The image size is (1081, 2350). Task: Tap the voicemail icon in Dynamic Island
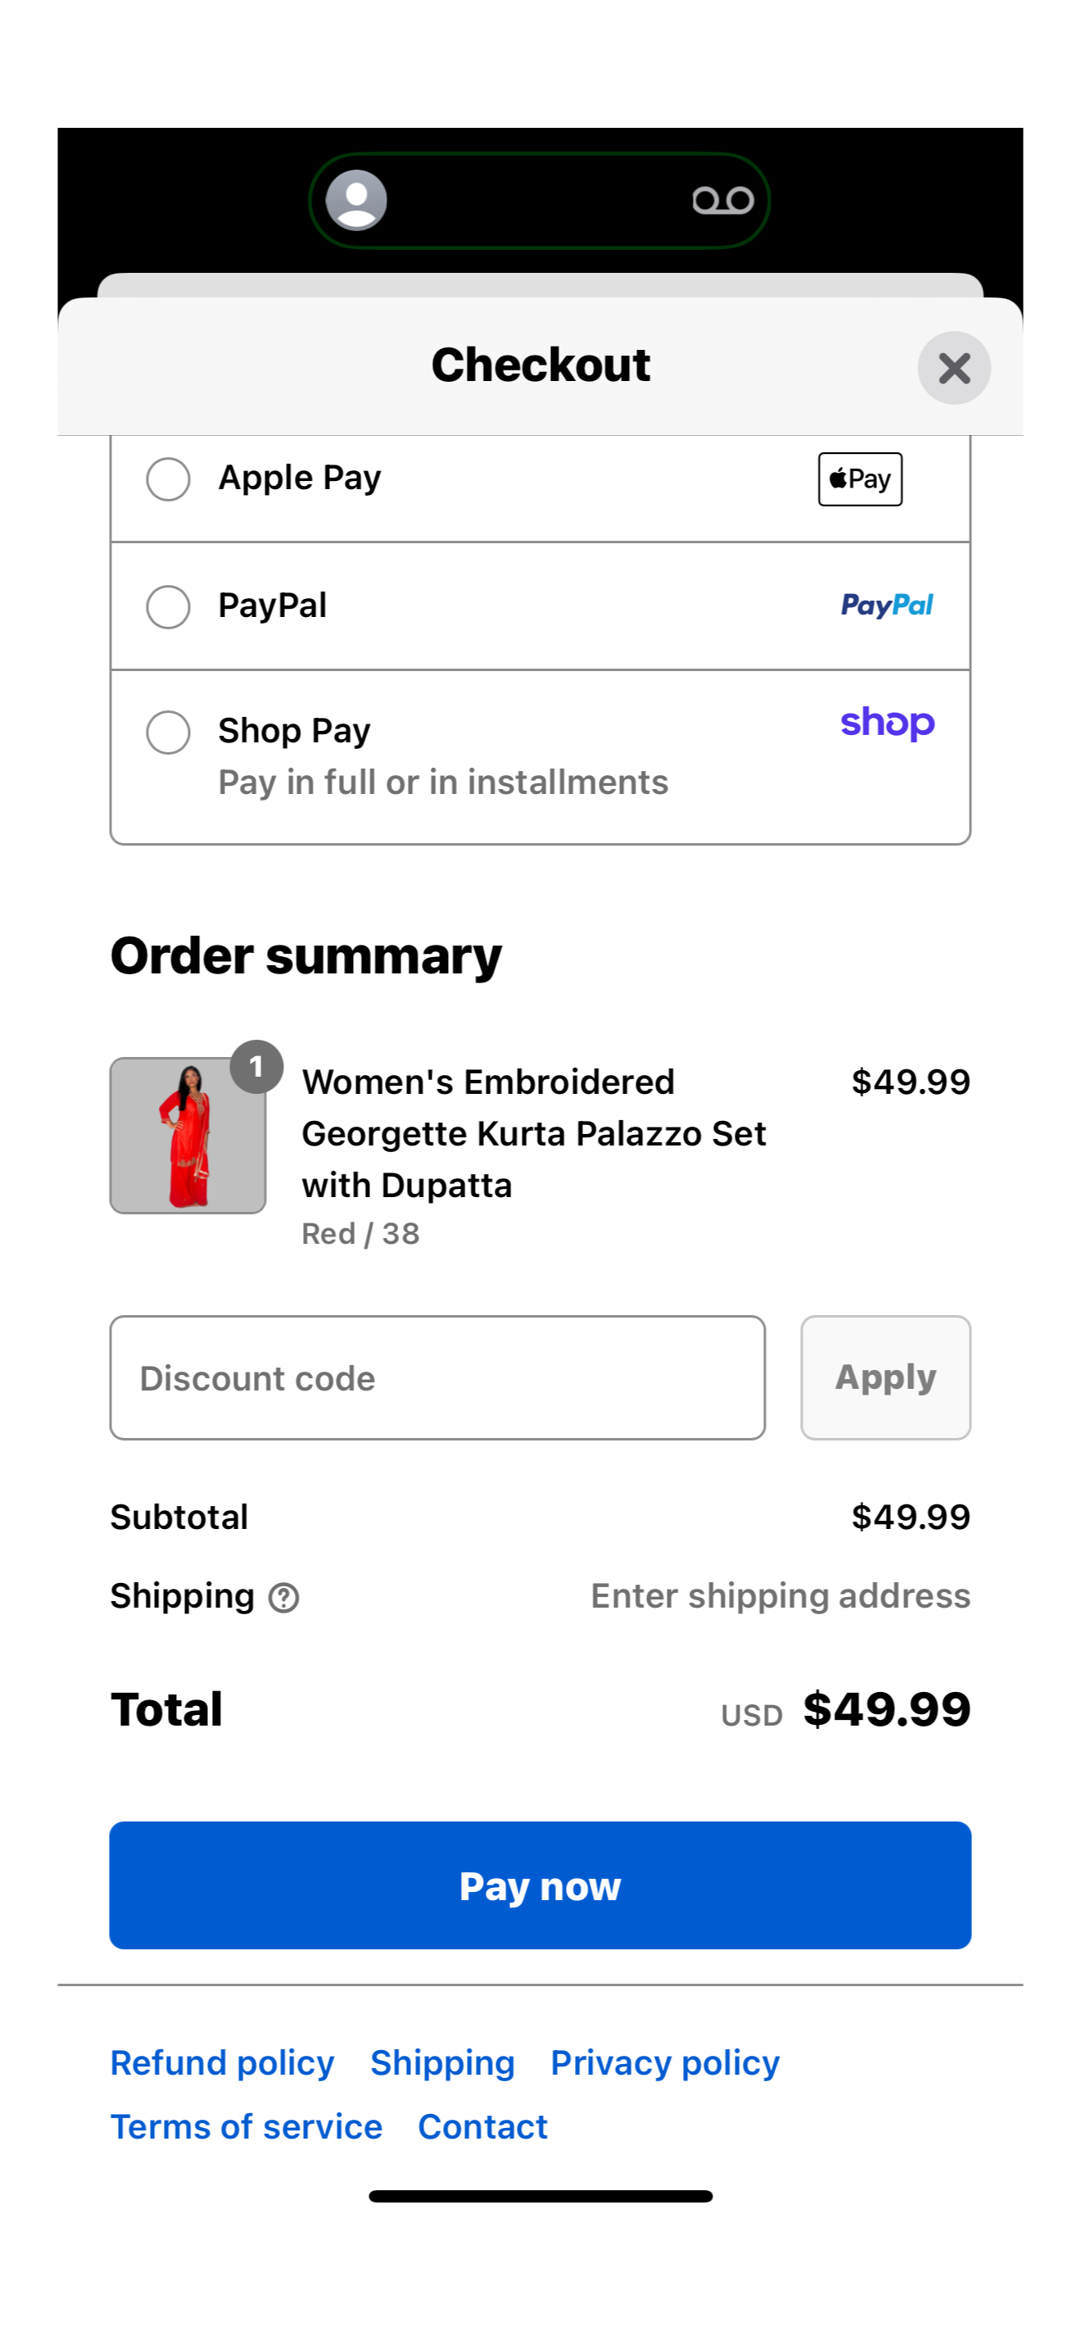[723, 200]
